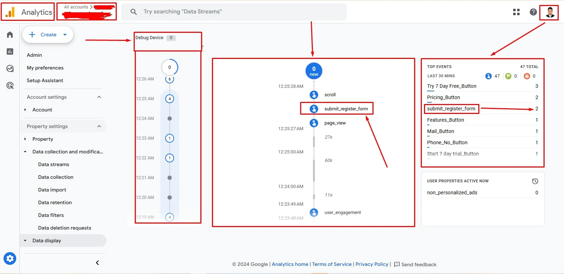Select the Features_Button event row
The image size is (564, 274).
click(483, 120)
